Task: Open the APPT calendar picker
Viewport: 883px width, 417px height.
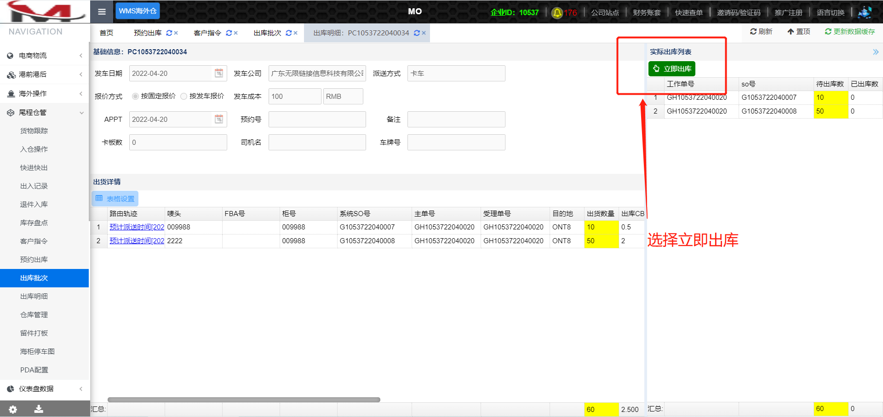Action: [219, 119]
